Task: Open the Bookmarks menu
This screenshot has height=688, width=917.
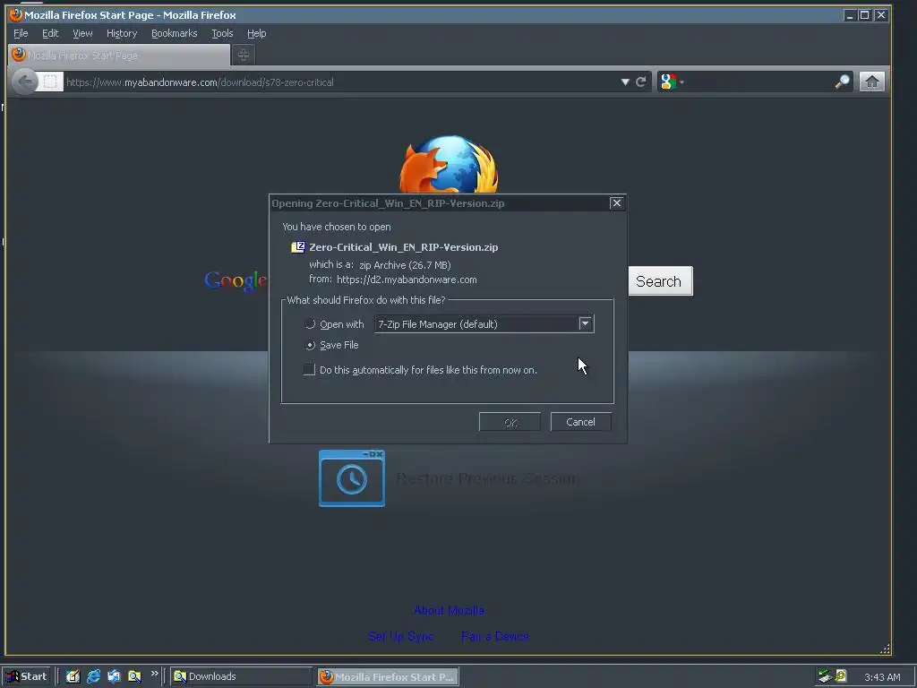Action: [175, 33]
